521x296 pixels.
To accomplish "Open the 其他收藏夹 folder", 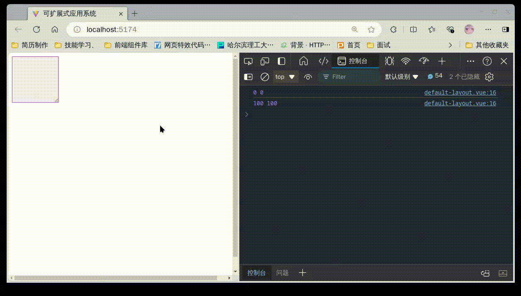I will (x=487, y=45).
